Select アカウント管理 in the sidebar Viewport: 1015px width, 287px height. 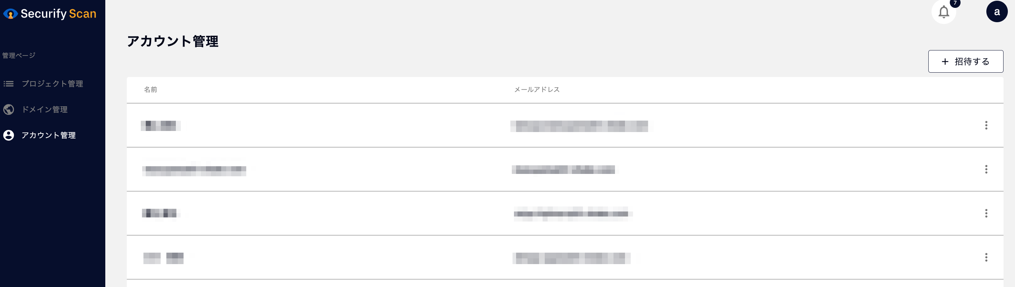coord(48,135)
